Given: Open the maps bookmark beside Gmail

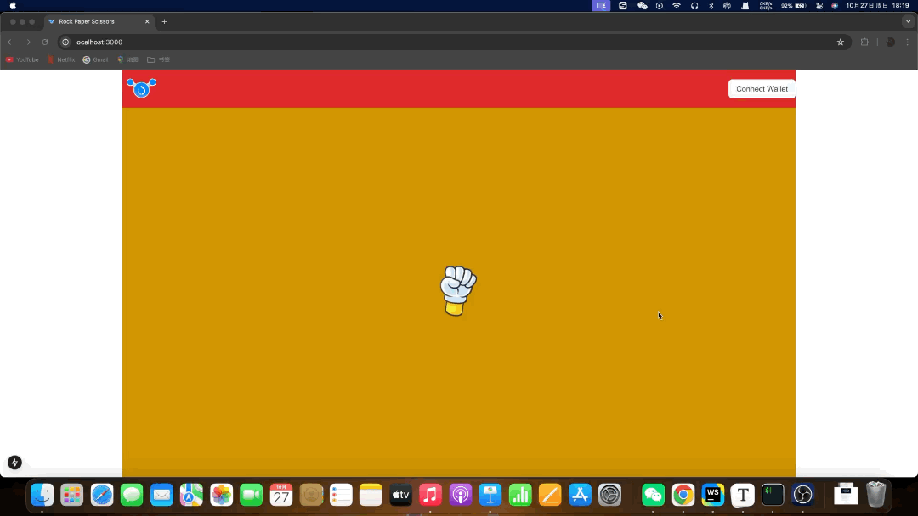Looking at the screenshot, I should (x=127, y=59).
